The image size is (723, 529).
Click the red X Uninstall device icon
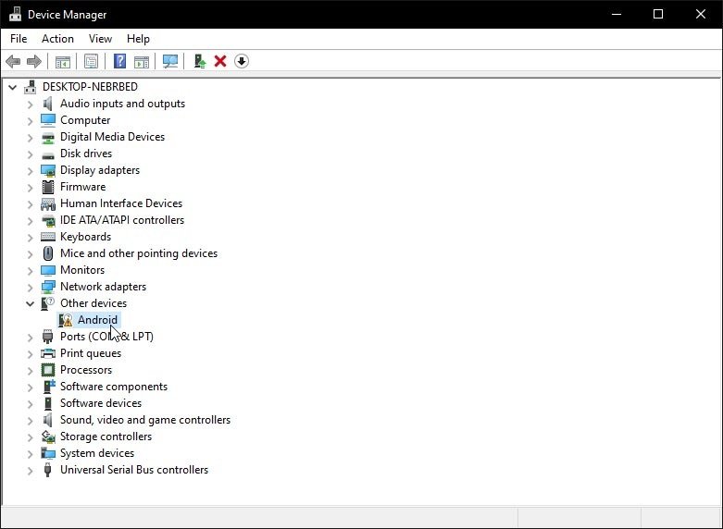point(220,61)
